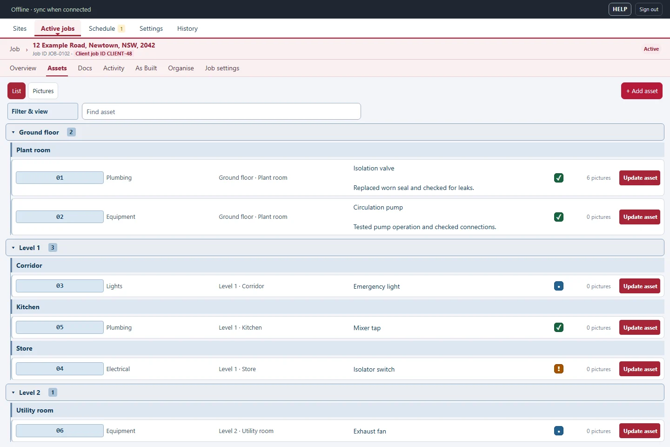Viewport: 670px width, 447px height.
Task: Open the Organise tab
Action: coord(181,68)
